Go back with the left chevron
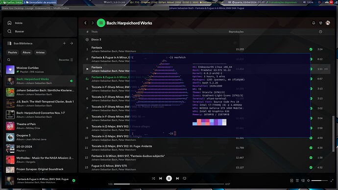The image size is (338, 190). [85, 23]
